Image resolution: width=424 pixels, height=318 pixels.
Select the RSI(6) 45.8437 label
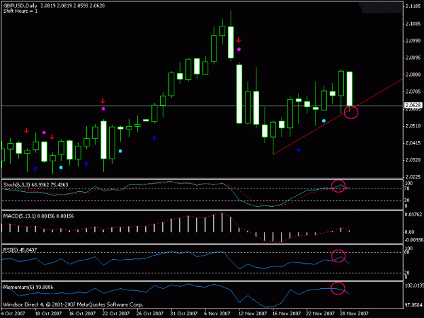point(20,250)
